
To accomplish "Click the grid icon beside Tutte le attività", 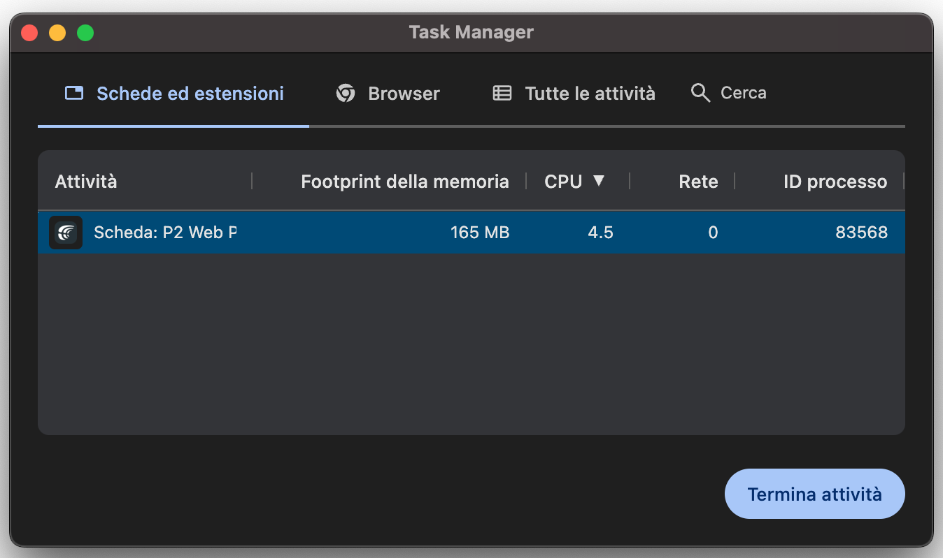I will coord(502,92).
